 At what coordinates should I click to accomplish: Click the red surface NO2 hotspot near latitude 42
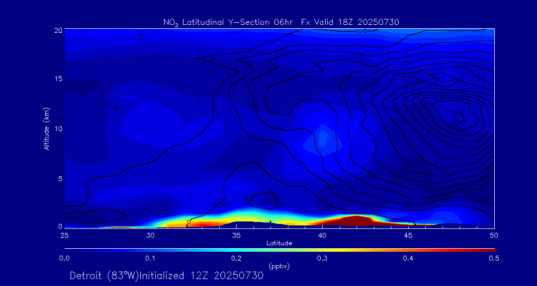click(x=356, y=220)
